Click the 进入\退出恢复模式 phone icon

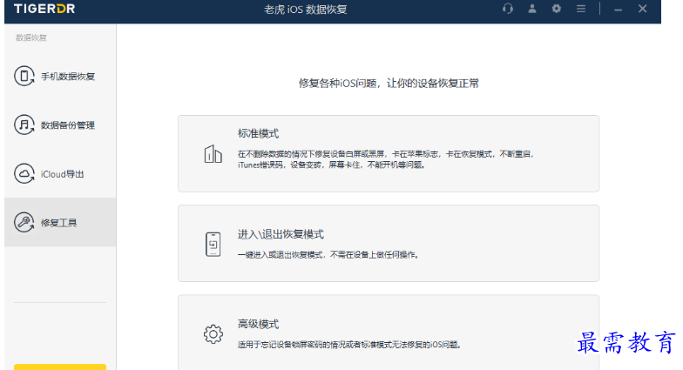(x=213, y=244)
